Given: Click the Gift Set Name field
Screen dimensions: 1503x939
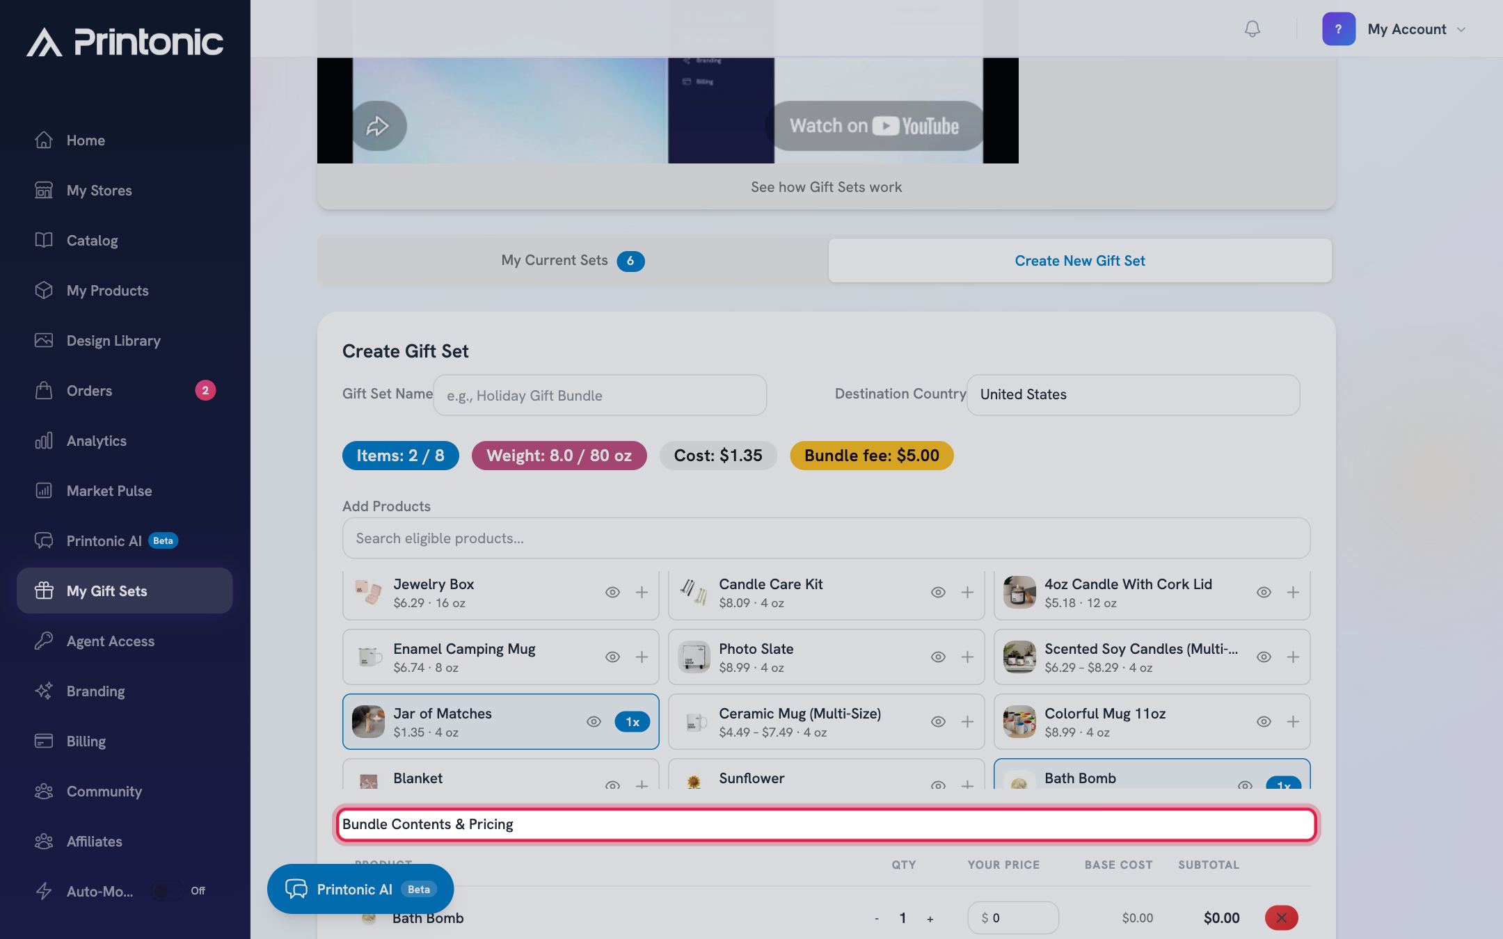Looking at the screenshot, I should 600,395.
